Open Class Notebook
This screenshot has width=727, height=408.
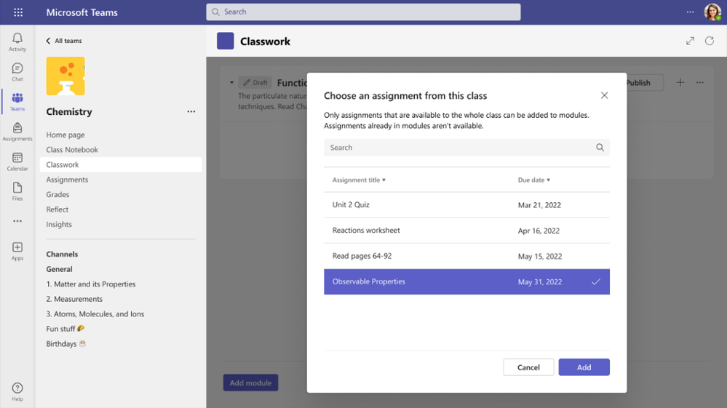[x=72, y=150]
